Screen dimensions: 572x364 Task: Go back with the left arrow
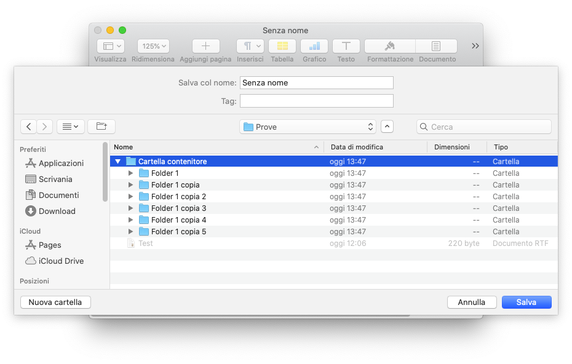pos(29,127)
